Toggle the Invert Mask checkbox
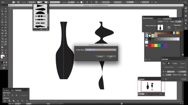The height and width of the screenshot is (105, 188). [x=174, y=30]
